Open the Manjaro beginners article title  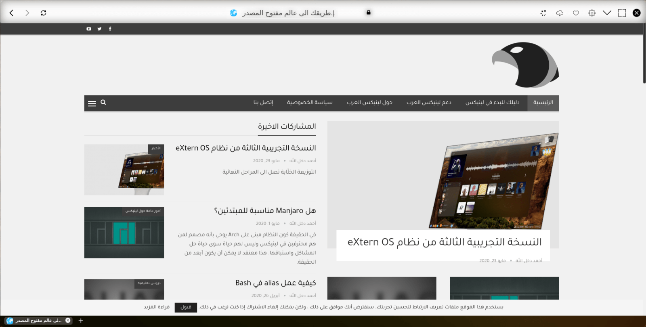pyautogui.click(x=265, y=211)
